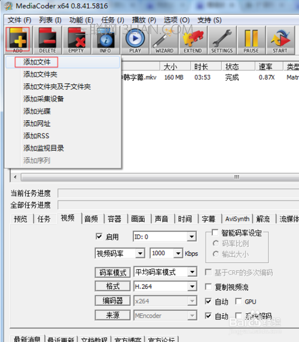Choose 添加文件夹及子文件夹 menu entry
The image size is (299, 342).
63,87
